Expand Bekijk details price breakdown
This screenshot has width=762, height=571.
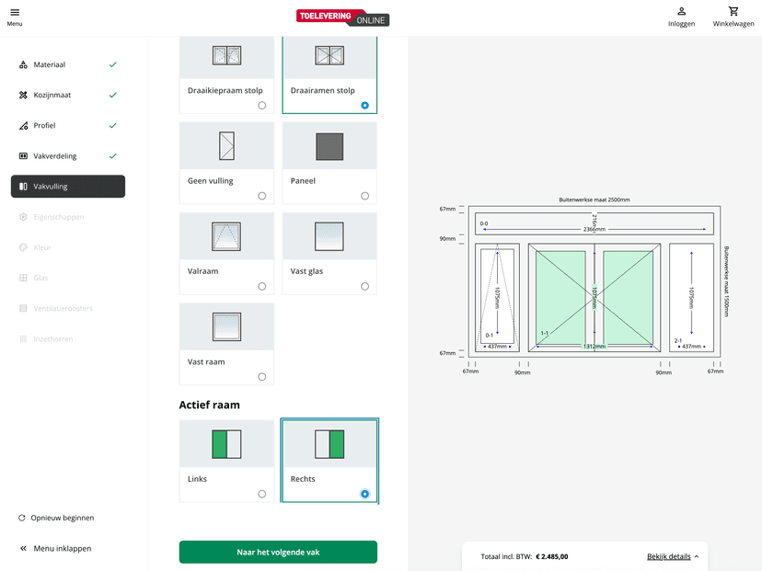(673, 556)
